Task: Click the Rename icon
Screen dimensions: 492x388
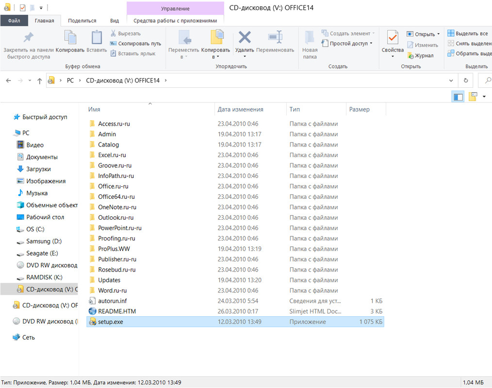Action: pos(275,37)
